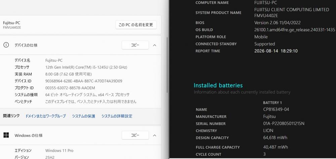
Task: Select the LION chemistry value
Action: point(268,130)
